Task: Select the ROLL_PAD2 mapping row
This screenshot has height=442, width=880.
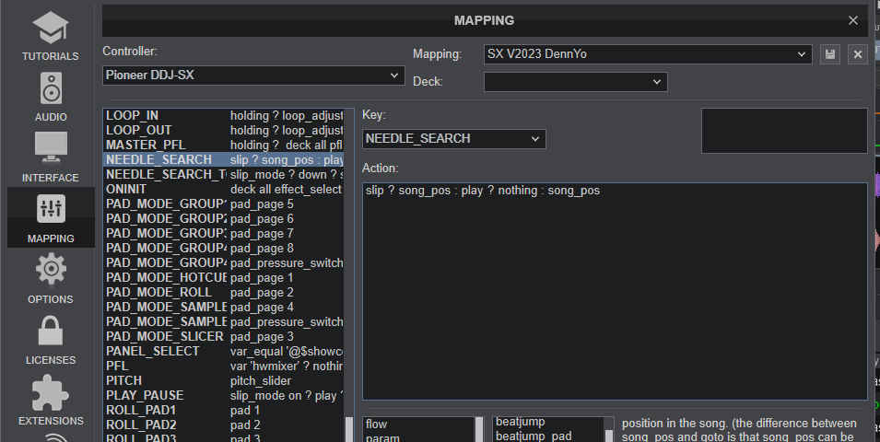Action: click(224, 425)
